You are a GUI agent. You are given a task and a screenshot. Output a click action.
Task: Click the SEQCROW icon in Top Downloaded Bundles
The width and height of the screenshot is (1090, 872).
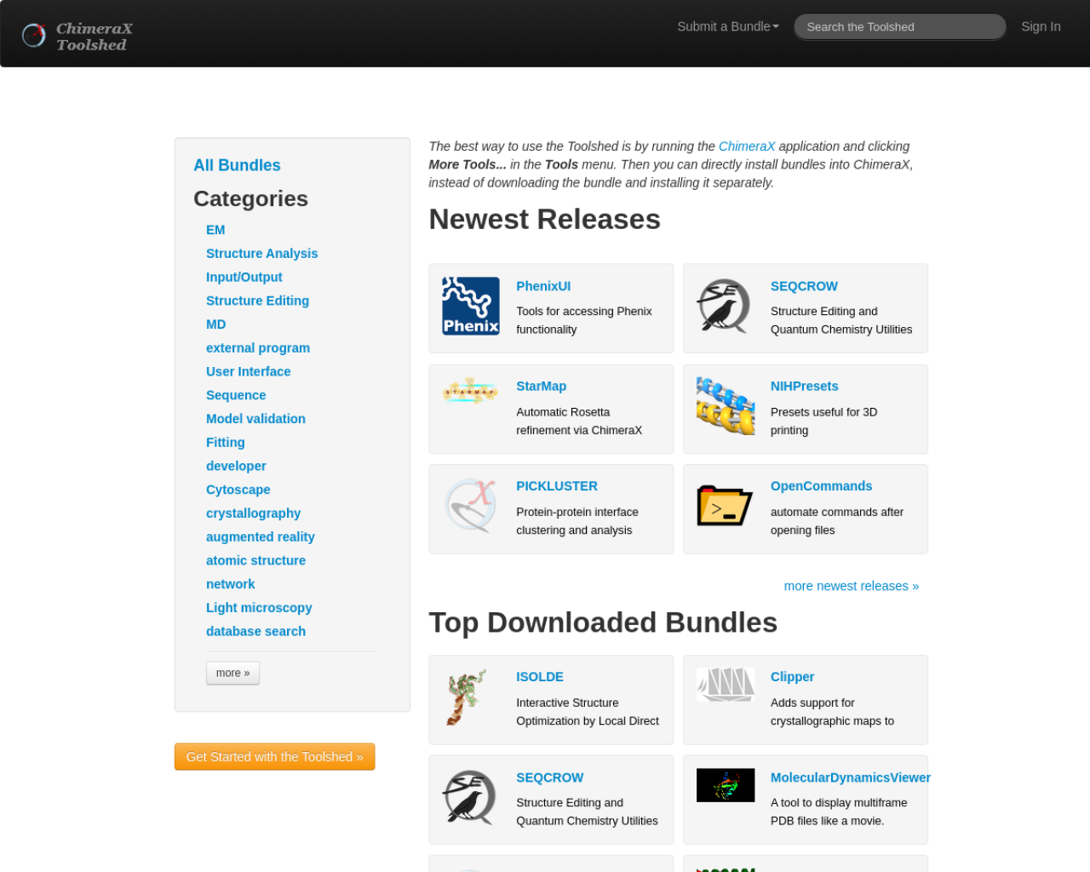[471, 797]
